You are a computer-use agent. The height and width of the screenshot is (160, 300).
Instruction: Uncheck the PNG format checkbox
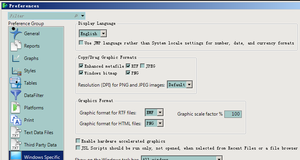(128, 73)
